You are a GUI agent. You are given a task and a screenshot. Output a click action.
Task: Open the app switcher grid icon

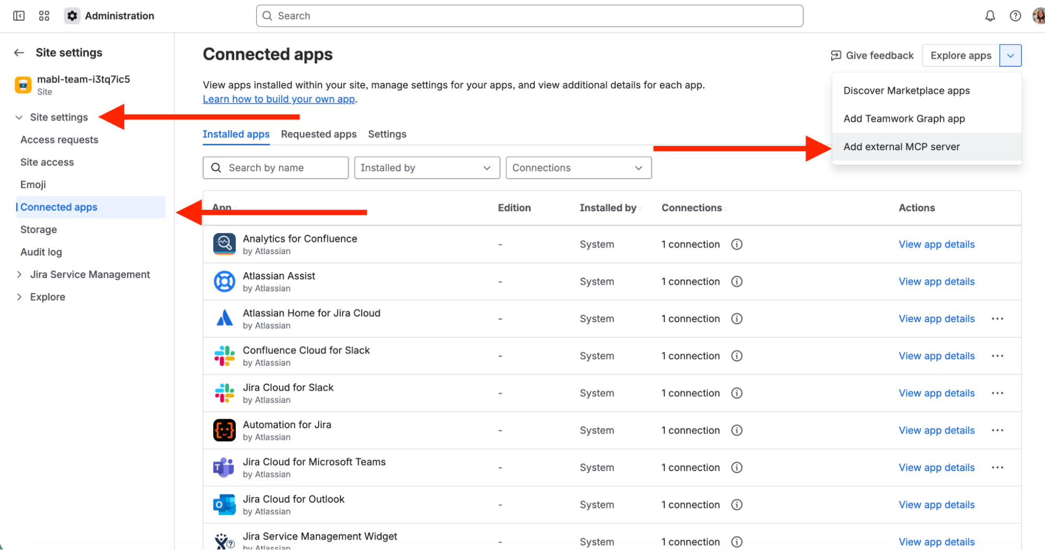click(44, 16)
